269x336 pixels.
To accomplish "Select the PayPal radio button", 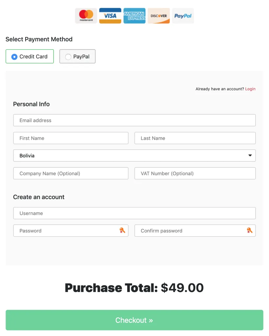I will coord(68,57).
